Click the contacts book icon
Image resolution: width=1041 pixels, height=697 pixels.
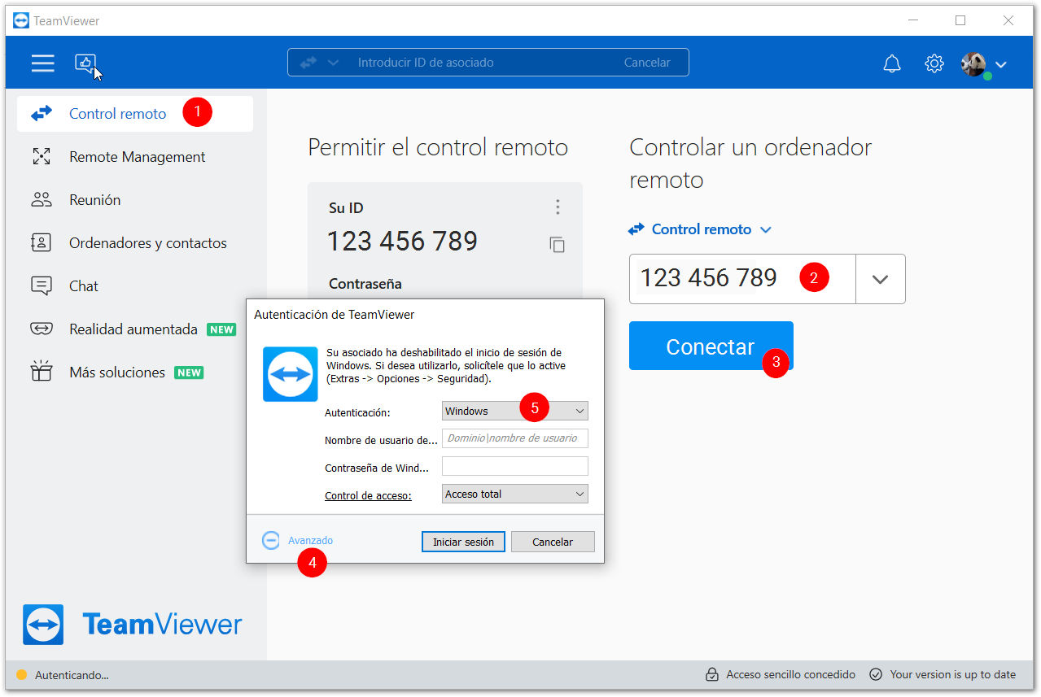[42, 242]
